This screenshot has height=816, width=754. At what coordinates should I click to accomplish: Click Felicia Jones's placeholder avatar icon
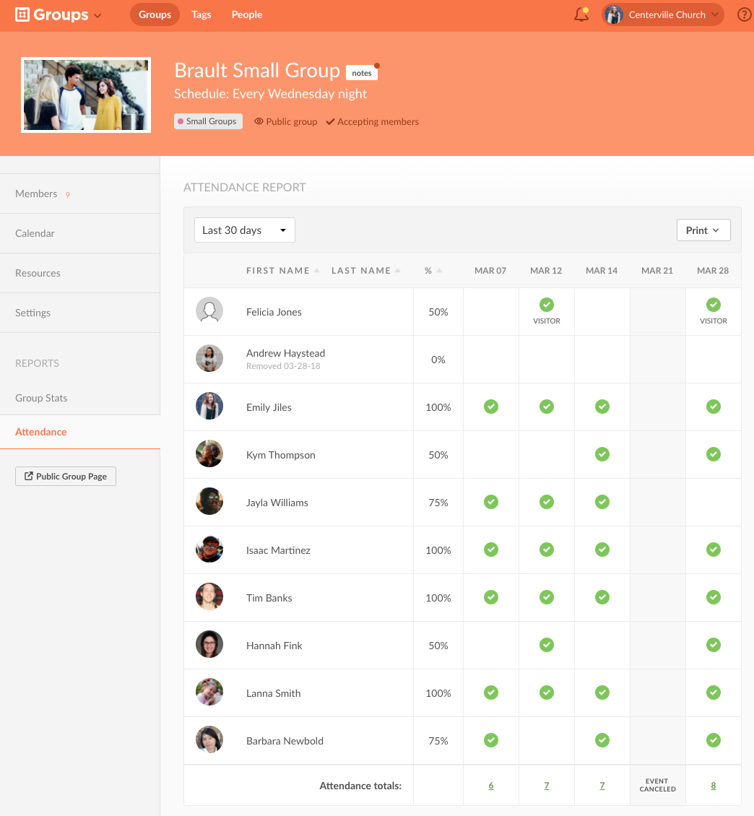pos(209,311)
